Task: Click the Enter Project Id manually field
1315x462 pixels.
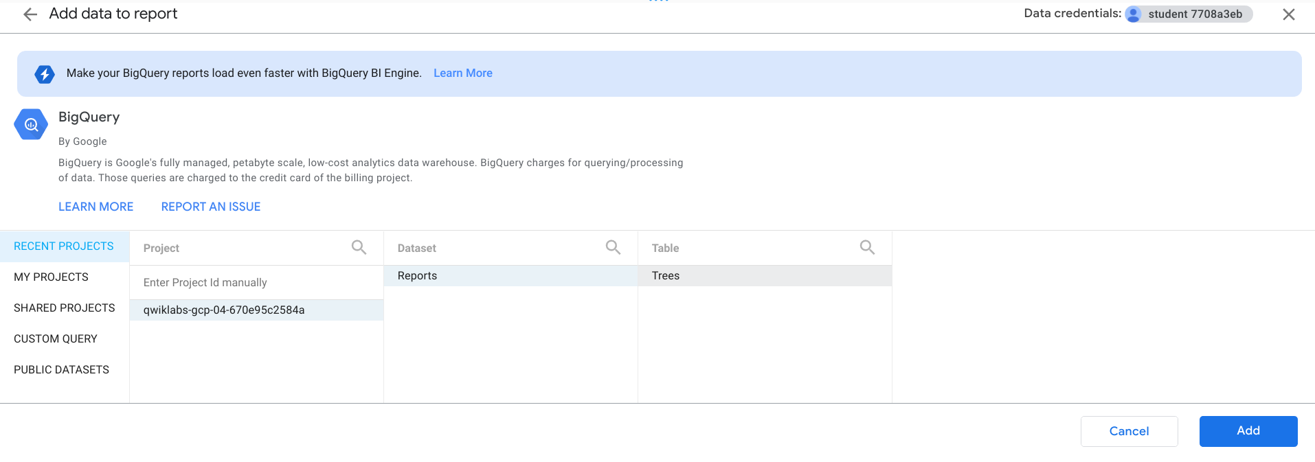Action: [256, 283]
